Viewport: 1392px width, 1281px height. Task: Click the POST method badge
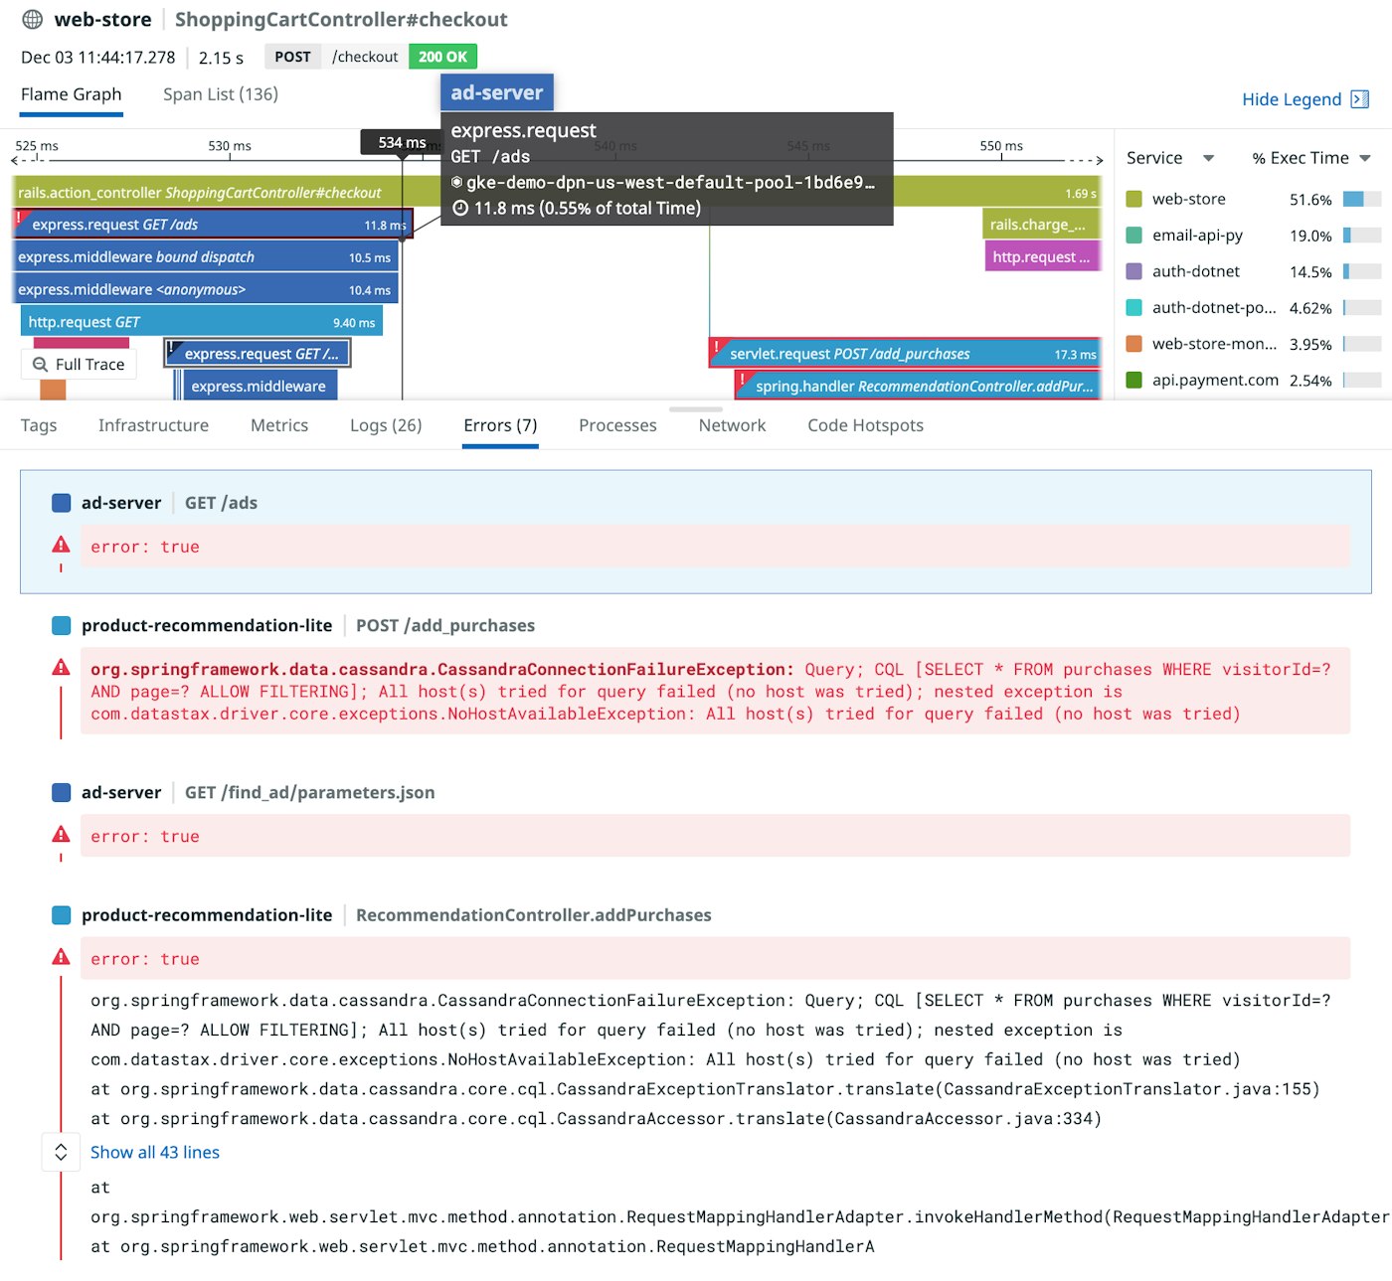292,57
